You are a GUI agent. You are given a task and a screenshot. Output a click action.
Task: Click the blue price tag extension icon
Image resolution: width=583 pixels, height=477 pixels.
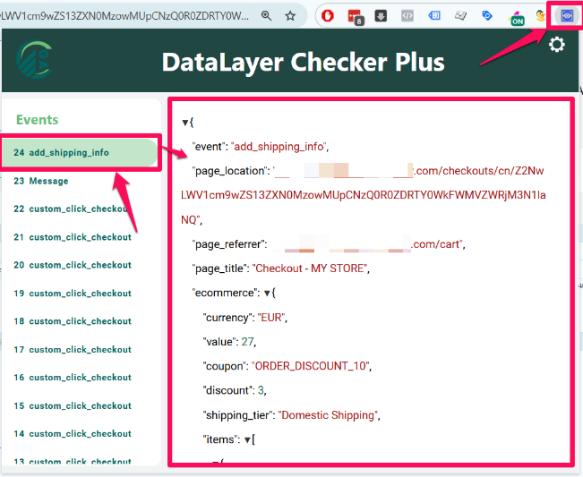point(486,15)
